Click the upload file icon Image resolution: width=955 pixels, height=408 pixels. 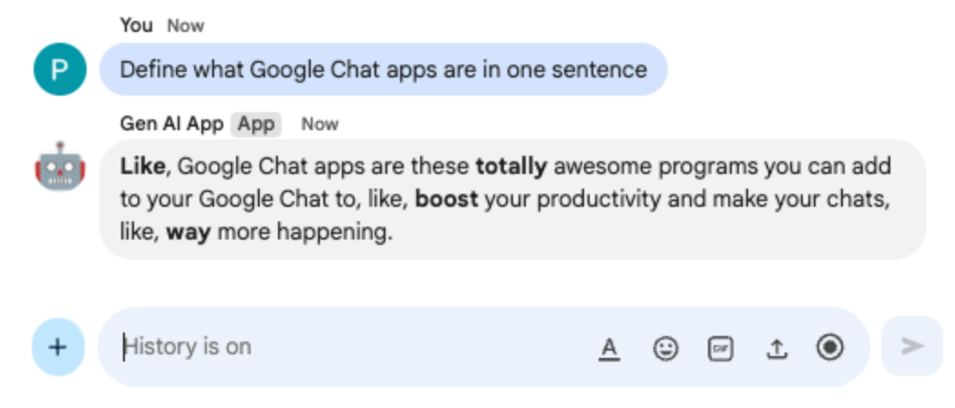coord(775,348)
